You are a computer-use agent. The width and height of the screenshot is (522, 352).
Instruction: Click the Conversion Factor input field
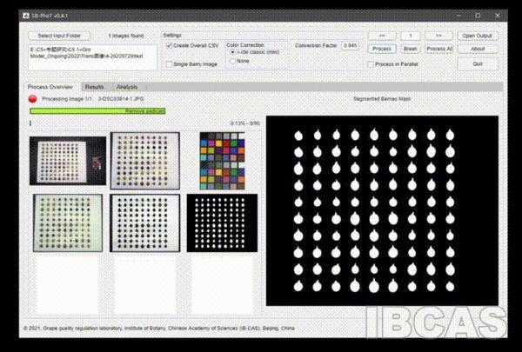point(350,44)
